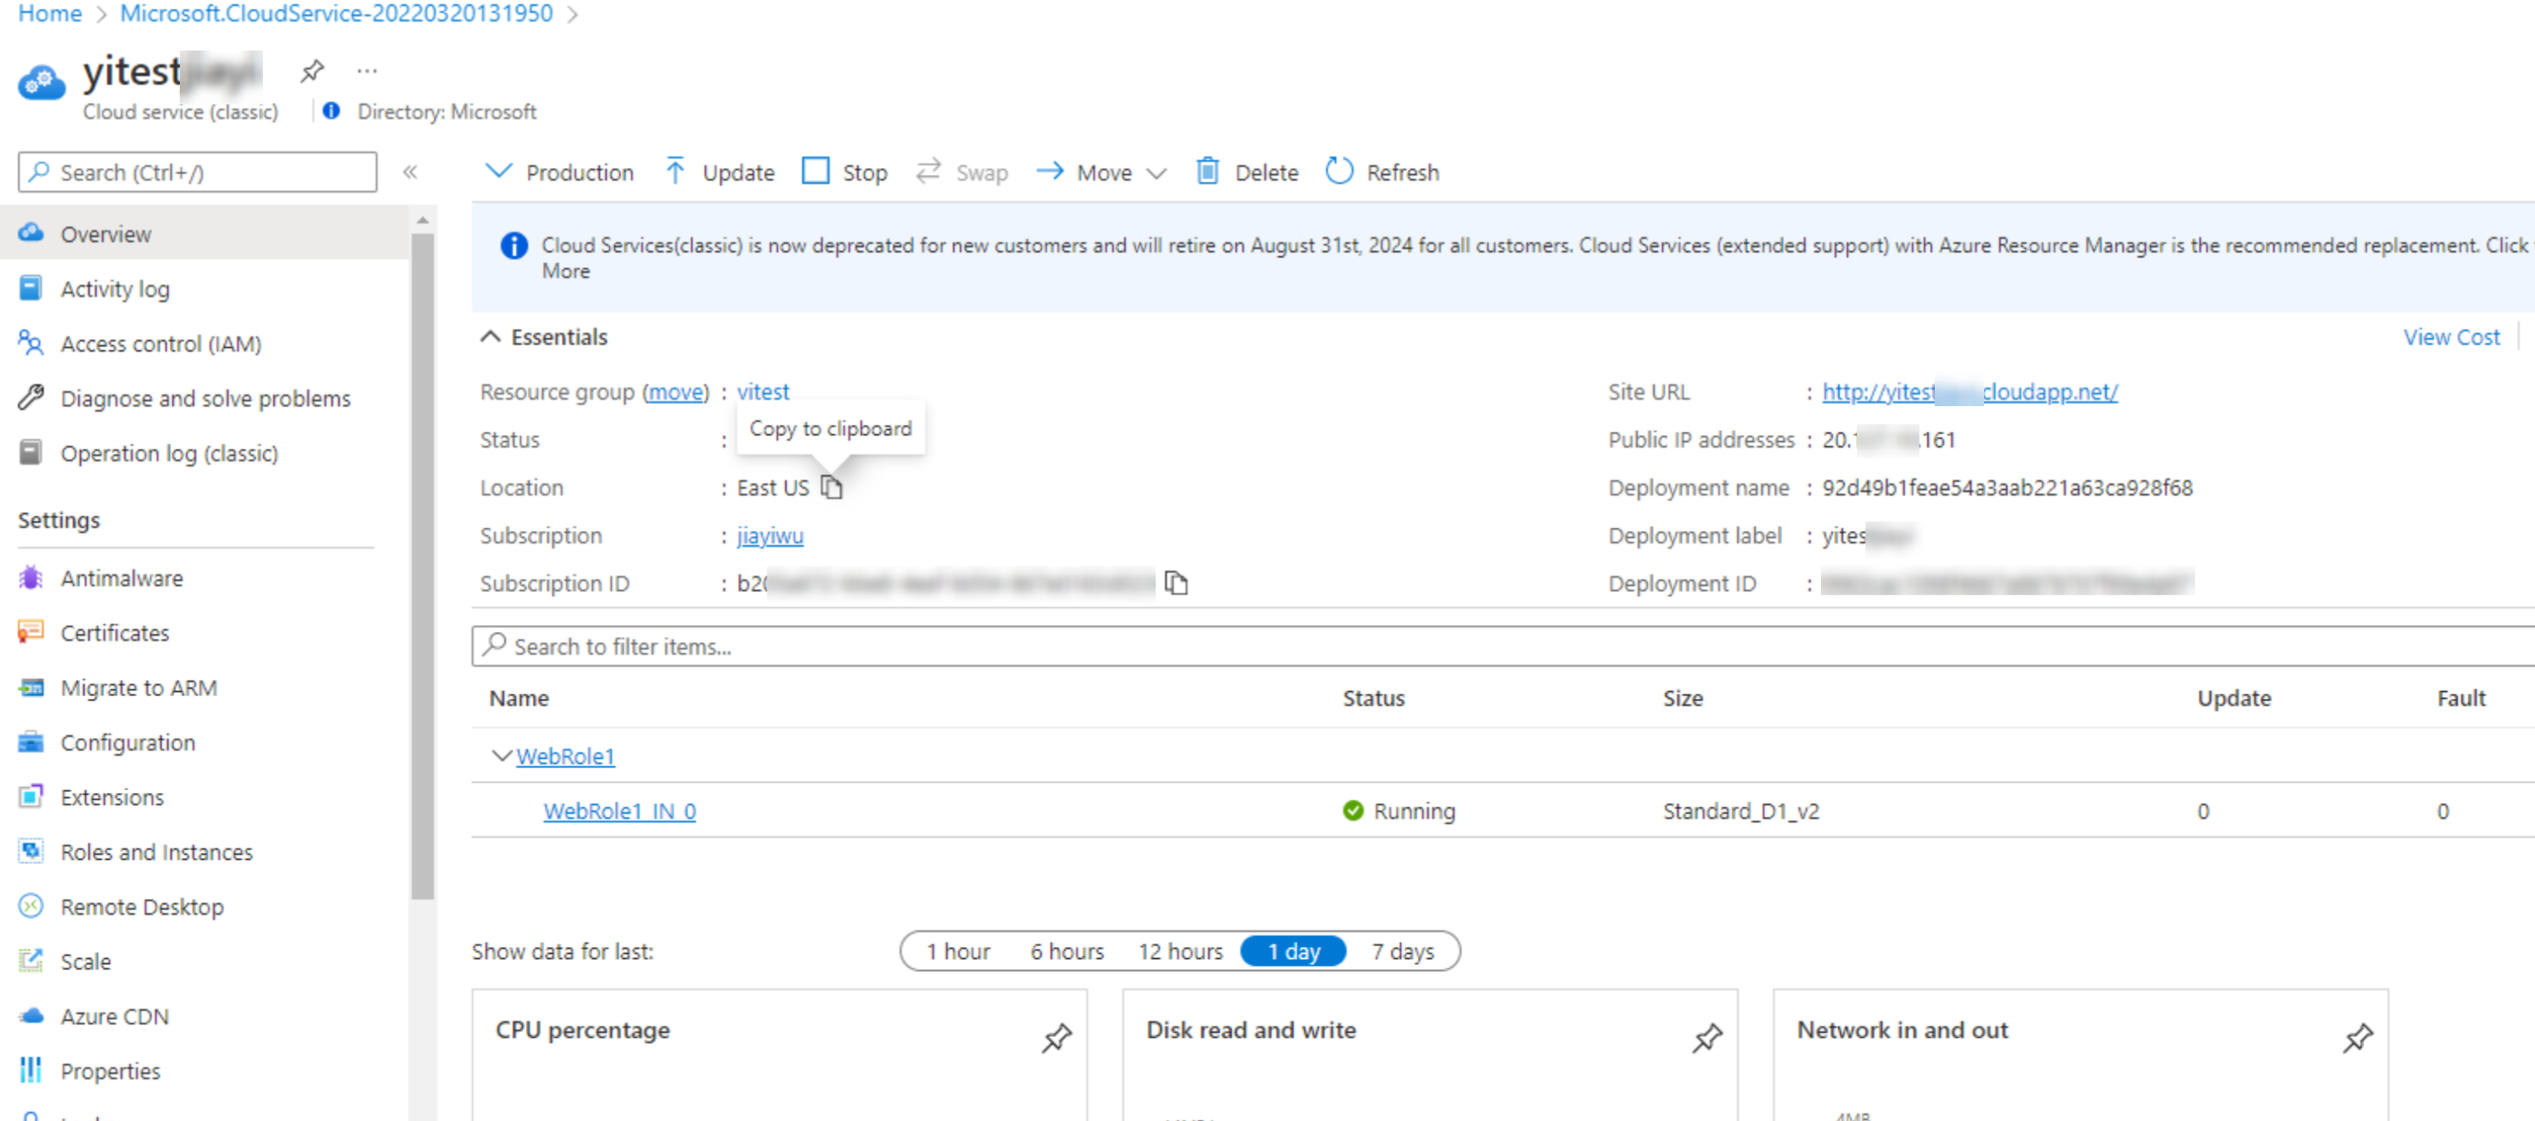Open the Production slot dropdown
Image resolution: width=2535 pixels, height=1121 pixels.
(x=559, y=172)
